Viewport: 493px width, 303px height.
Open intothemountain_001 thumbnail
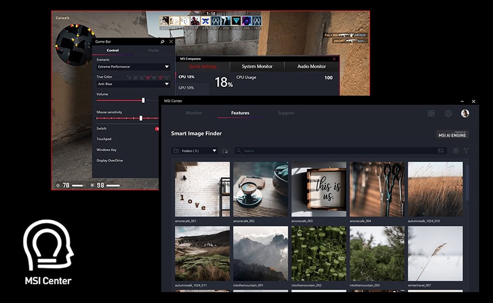coord(261,254)
